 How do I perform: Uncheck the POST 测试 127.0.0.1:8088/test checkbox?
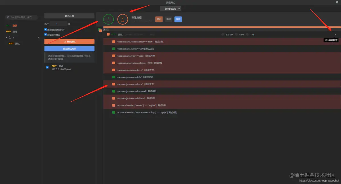(x=47, y=67)
